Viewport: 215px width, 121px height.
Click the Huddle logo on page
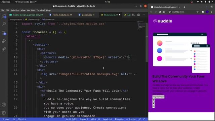163,21
